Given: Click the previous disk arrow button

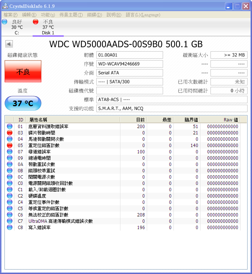Looking at the screenshot, I should click(9, 44).
